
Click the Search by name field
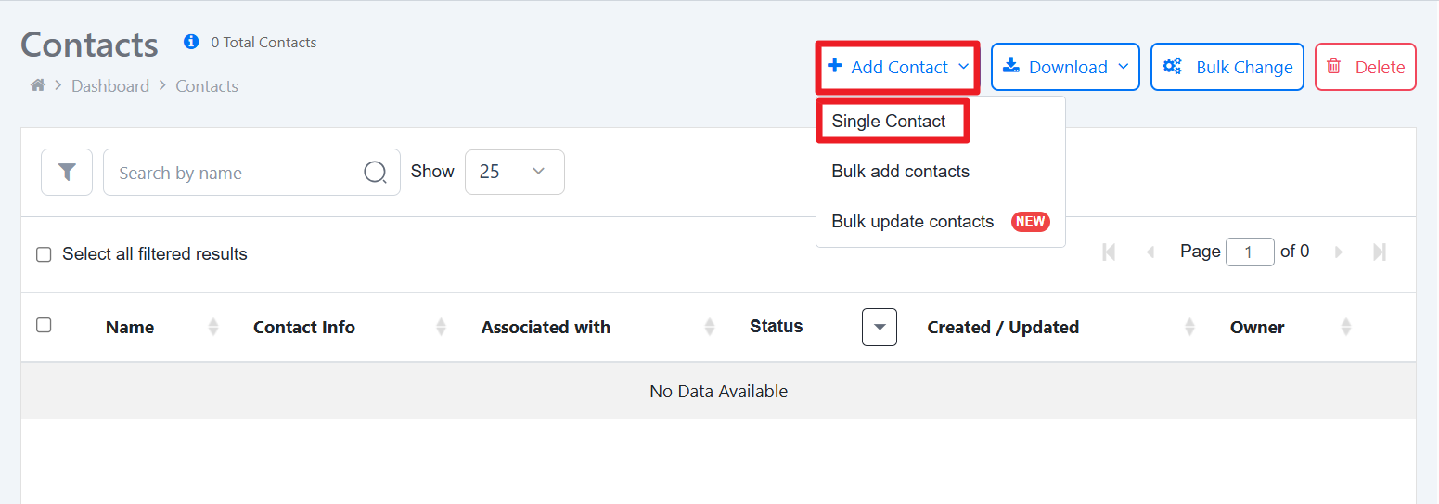click(x=251, y=173)
